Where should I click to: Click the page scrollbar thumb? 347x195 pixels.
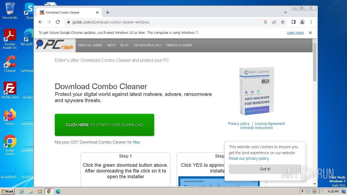[x=315, y=62]
